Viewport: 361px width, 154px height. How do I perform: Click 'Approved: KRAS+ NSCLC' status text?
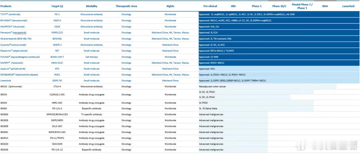tap(212, 62)
